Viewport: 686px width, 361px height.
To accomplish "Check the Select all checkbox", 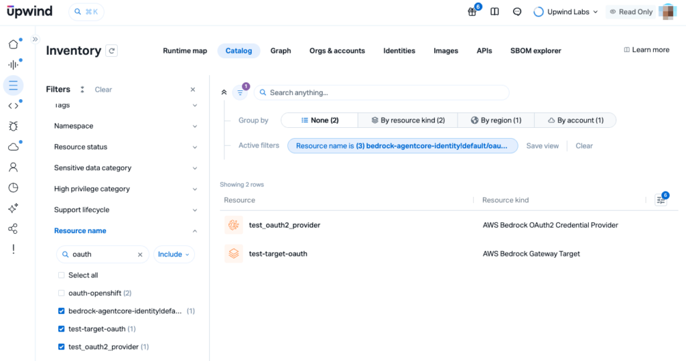I will pyautogui.click(x=62, y=275).
